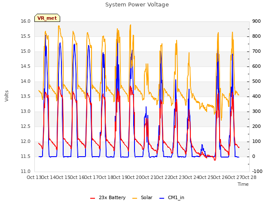Click the System Power Voltage chart title

click(x=137, y=5)
